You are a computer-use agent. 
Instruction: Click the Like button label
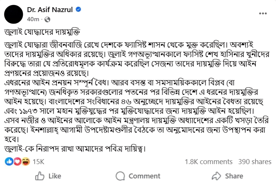[55, 176]
